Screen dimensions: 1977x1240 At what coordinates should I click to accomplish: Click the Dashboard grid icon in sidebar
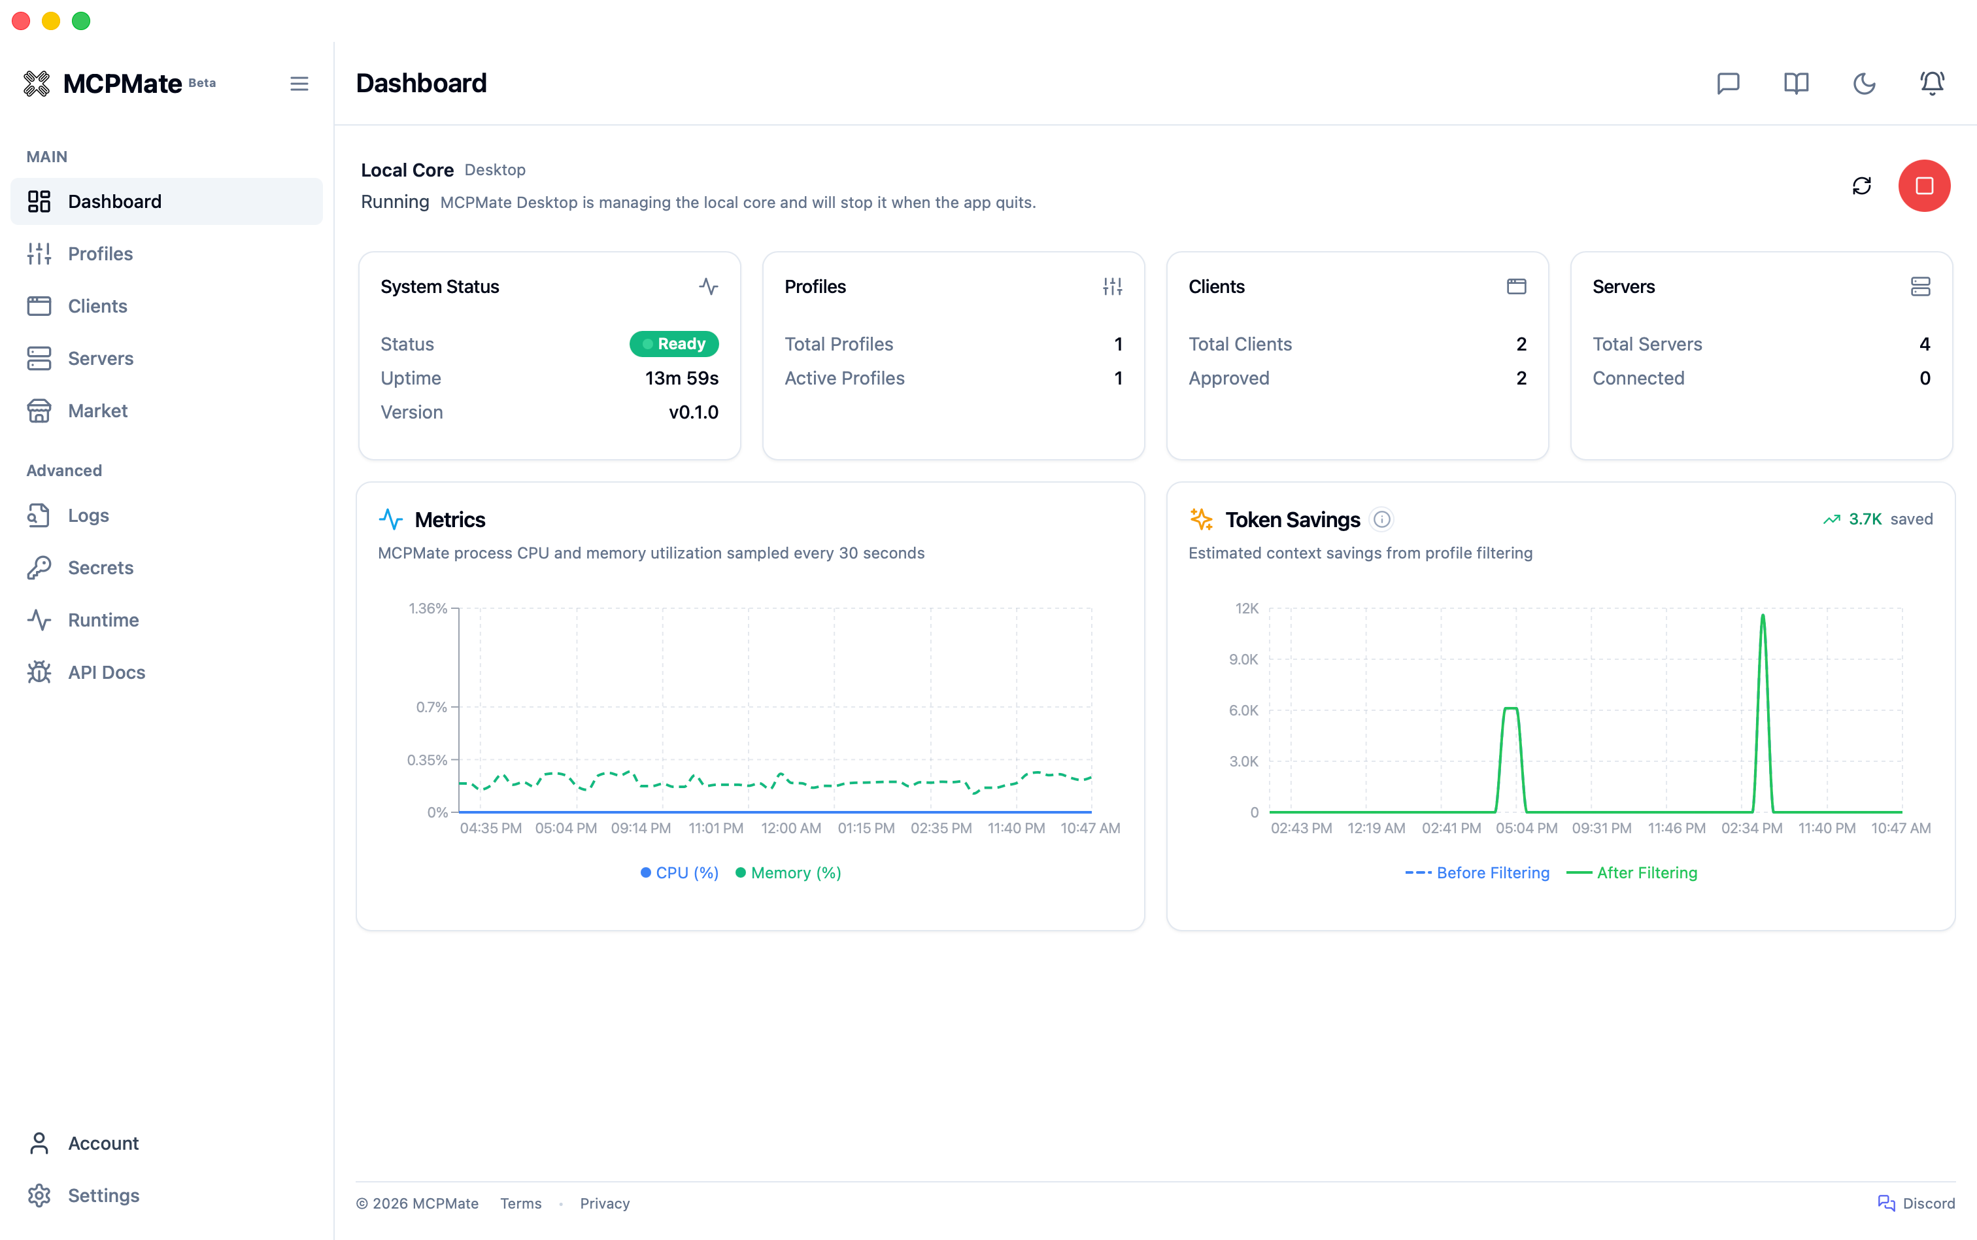[39, 201]
